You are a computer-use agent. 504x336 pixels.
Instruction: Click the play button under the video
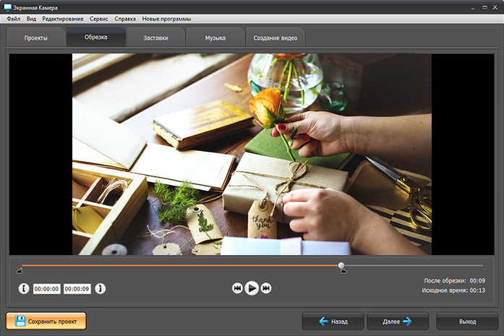click(x=252, y=288)
